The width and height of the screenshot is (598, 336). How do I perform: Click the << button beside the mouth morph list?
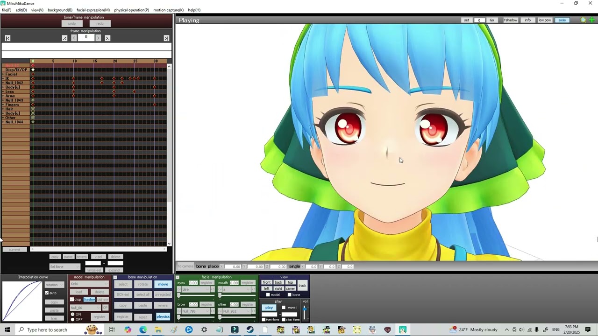[220, 289]
